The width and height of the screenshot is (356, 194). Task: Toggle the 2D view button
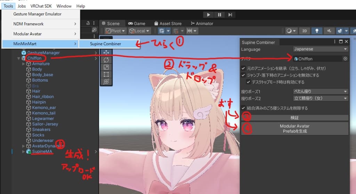[305, 31]
